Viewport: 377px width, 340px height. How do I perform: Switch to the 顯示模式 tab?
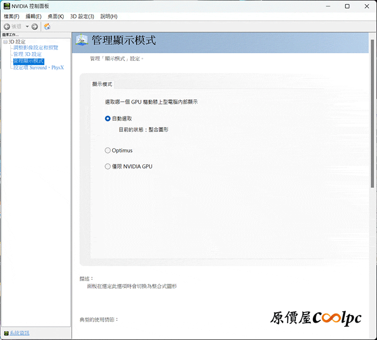click(102, 84)
